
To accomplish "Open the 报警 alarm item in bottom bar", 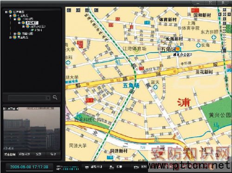I will coord(116,167).
